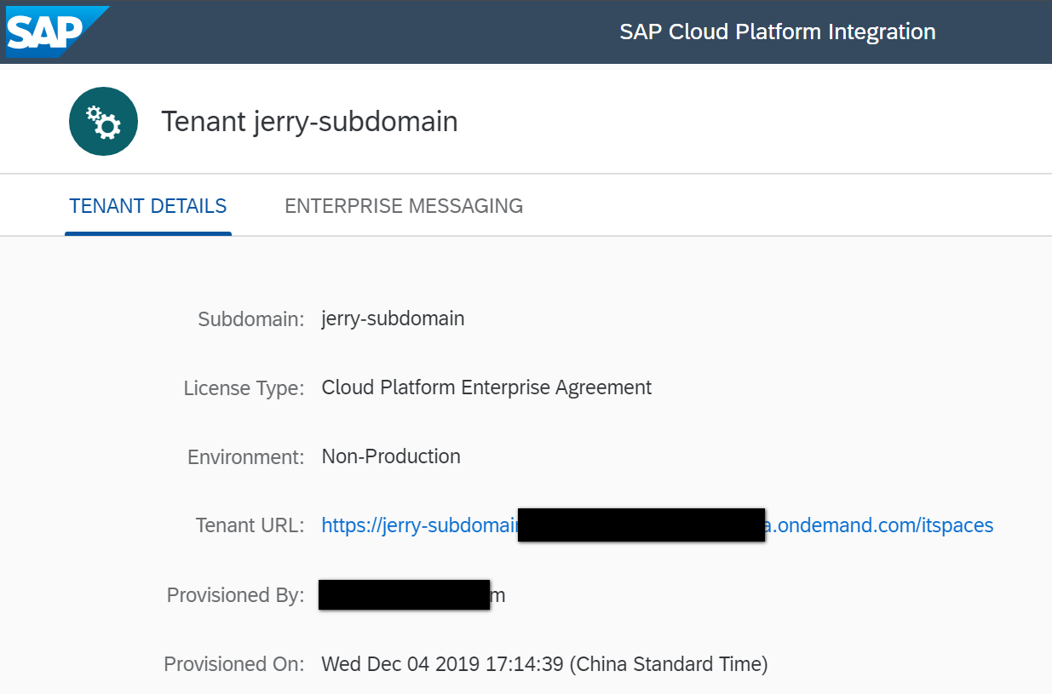Click the 'Provisioned On:' label
Viewport: 1052px width, 694px height.
pos(233,665)
